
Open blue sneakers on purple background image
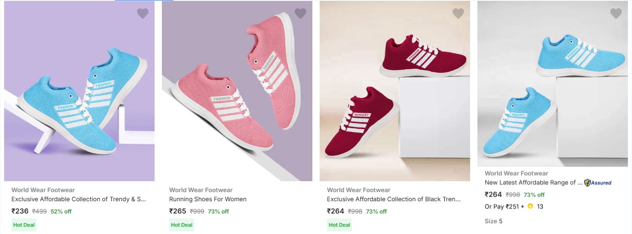coord(79,91)
